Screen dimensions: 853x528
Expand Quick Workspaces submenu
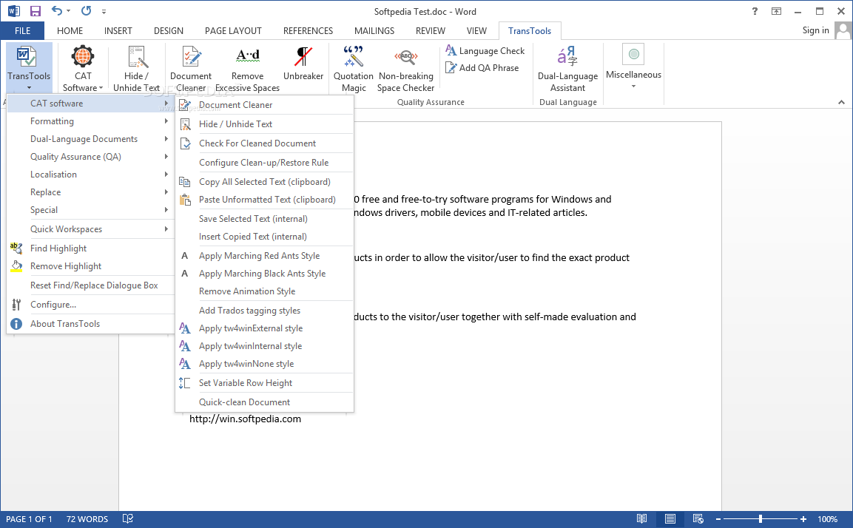pyautogui.click(x=90, y=229)
